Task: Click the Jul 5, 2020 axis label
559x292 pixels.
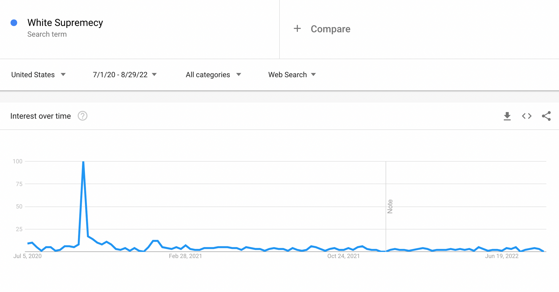Action: pyautogui.click(x=27, y=256)
